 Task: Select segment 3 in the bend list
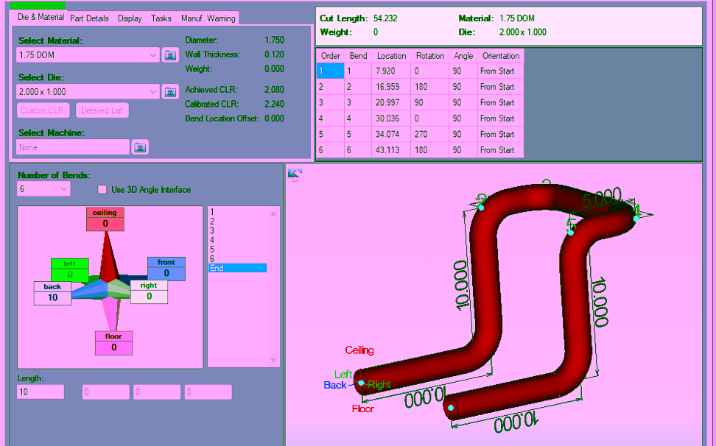pyautogui.click(x=237, y=231)
